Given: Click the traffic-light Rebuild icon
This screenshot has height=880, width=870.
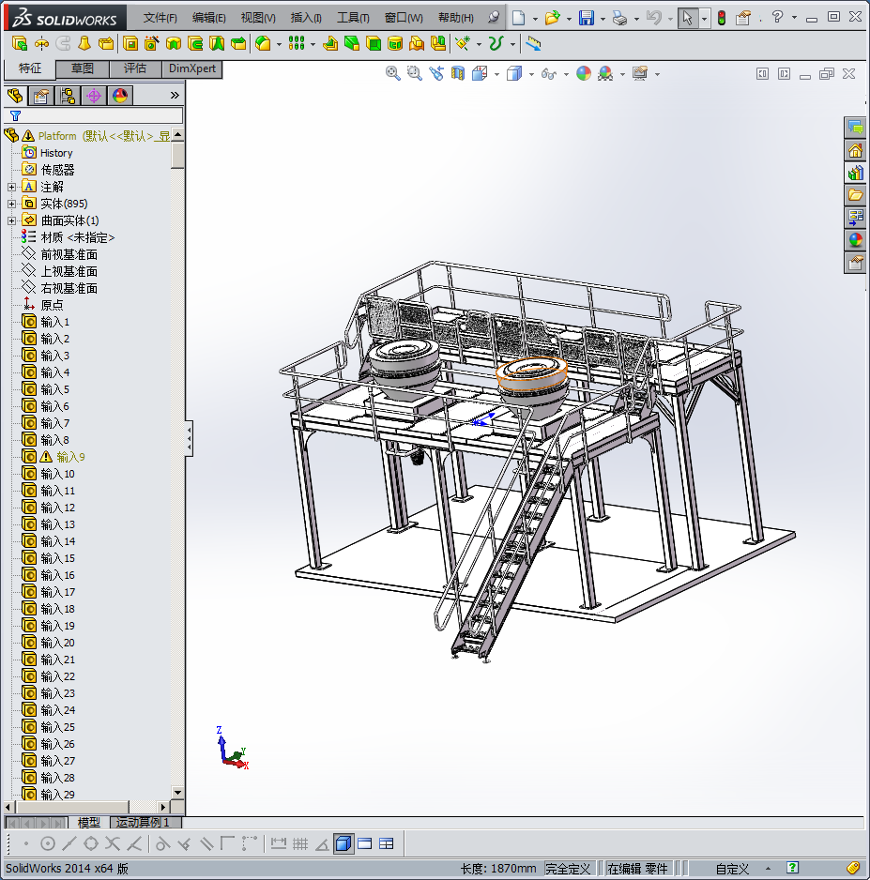Looking at the screenshot, I should (721, 18).
